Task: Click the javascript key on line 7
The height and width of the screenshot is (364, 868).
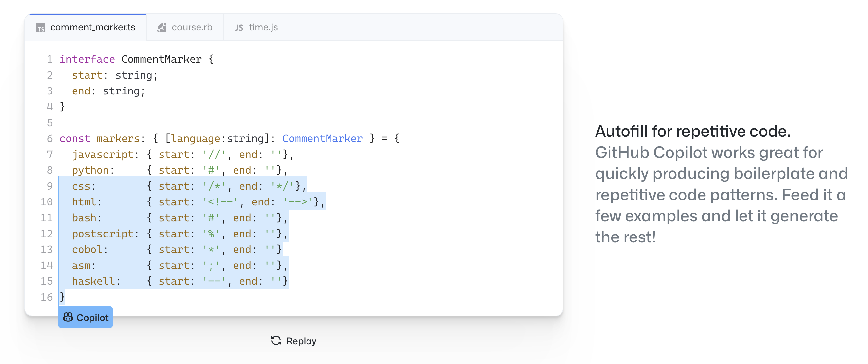Action: pyautogui.click(x=103, y=154)
